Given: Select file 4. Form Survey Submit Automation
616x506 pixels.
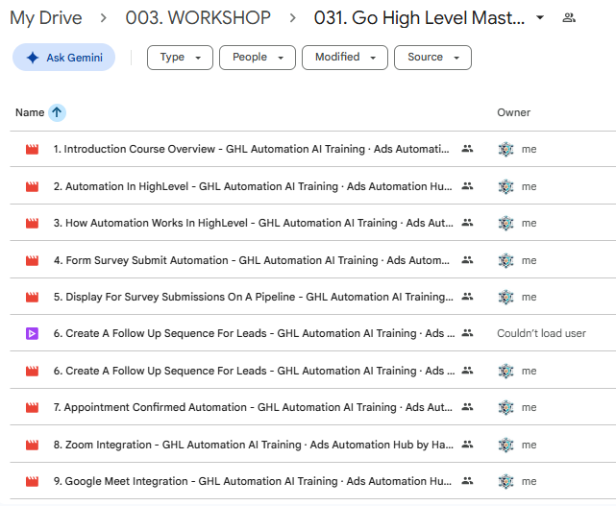Looking at the screenshot, I should (252, 260).
